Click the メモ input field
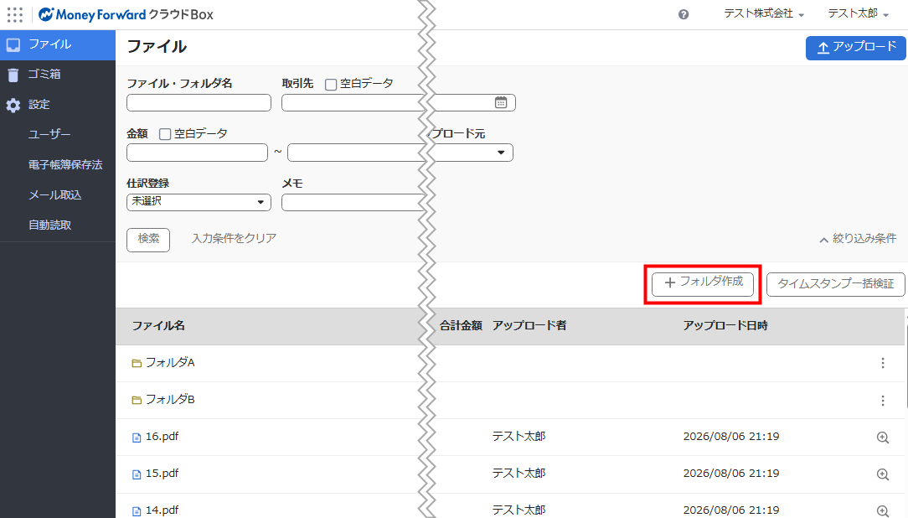Viewport: 908px width, 518px height. click(353, 202)
